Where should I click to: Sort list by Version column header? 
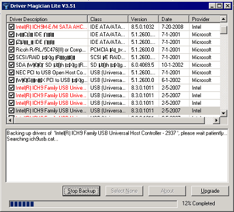pos(143,19)
